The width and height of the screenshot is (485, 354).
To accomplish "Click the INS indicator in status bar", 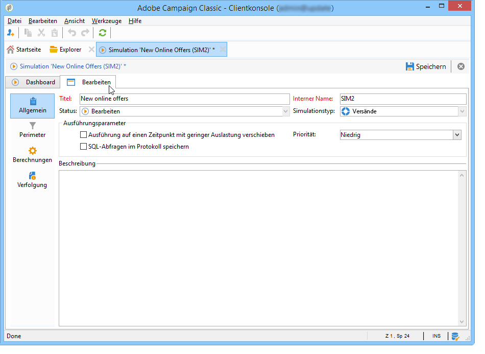I will (436, 336).
